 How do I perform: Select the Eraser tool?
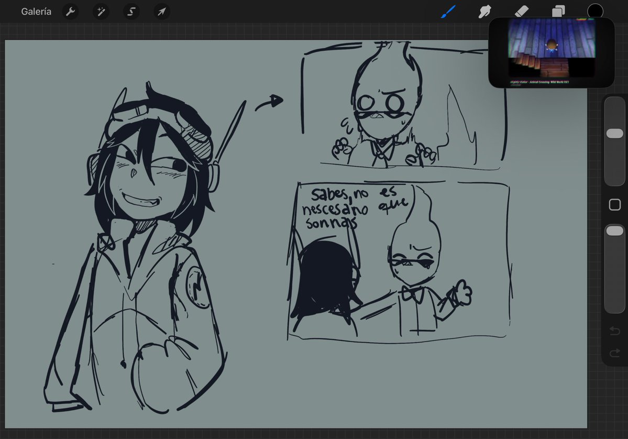522,11
